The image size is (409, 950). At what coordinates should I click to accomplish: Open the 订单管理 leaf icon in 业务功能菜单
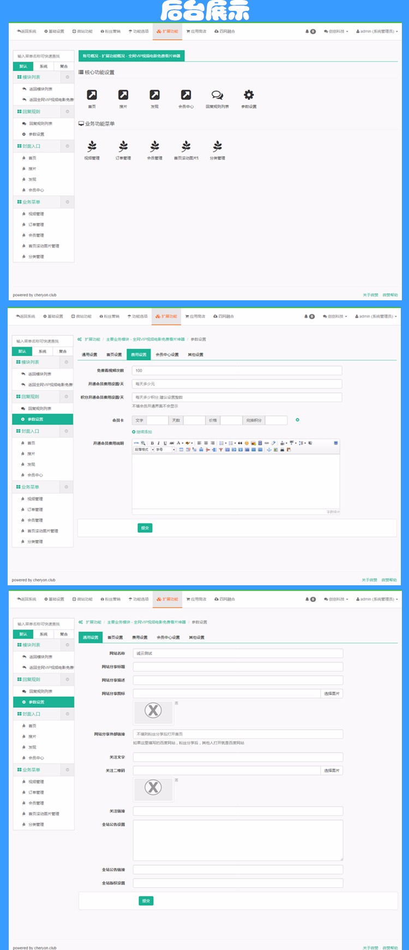(x=123, y=146)
